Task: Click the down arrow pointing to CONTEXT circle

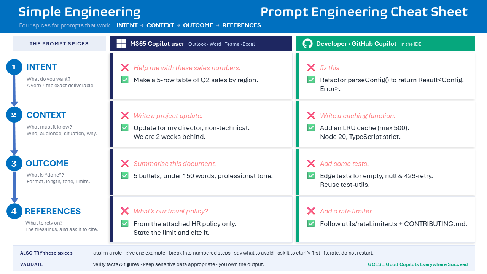Action: pyautogui.click(x=14, y=91)
